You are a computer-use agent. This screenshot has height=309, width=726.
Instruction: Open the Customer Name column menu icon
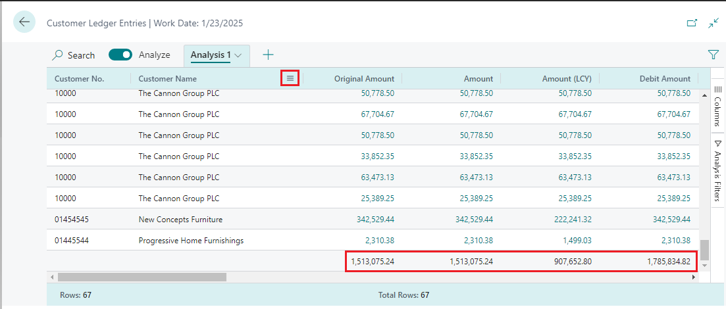pyautogui.click(x=290, y=79)
